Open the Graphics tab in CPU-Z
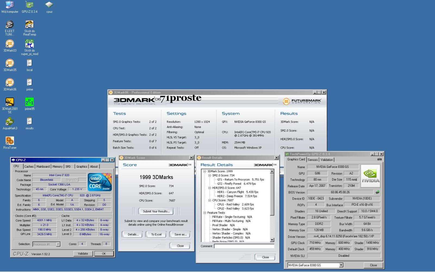435x272 pixels. coord(82,166)
